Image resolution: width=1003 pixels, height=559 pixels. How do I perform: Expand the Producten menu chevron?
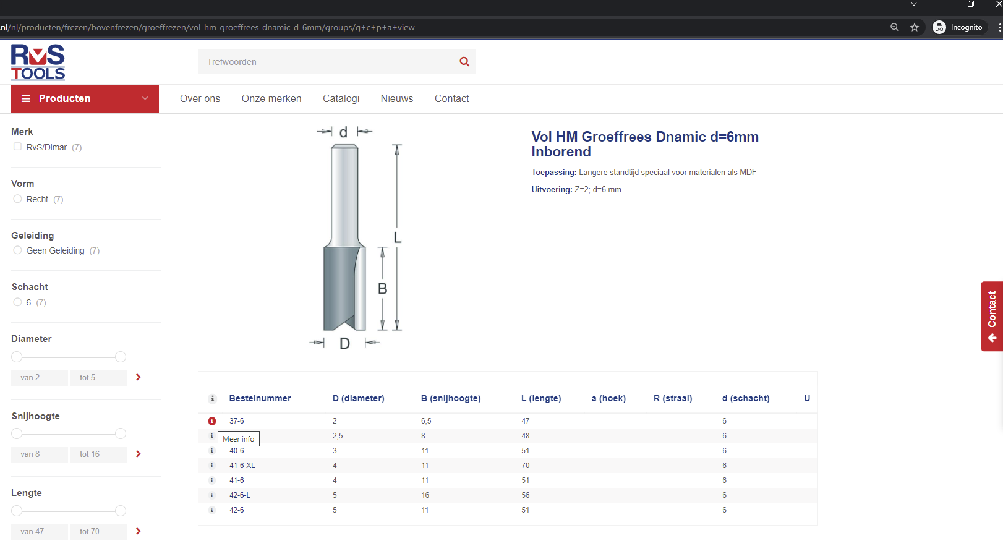(145, 98)
